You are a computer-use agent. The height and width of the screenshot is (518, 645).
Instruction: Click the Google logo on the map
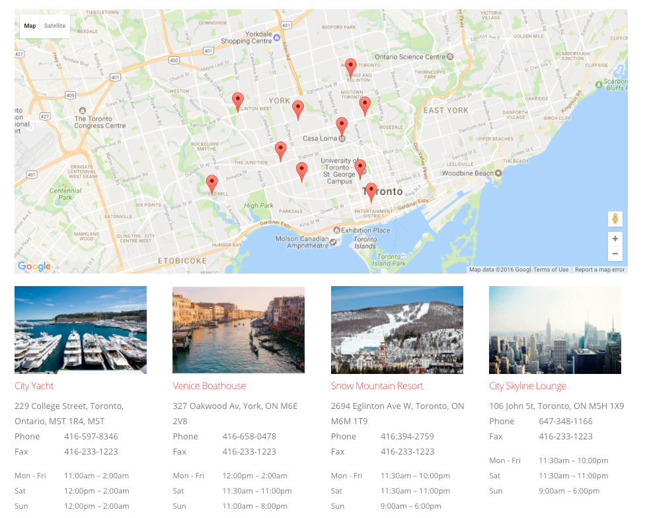34,266
